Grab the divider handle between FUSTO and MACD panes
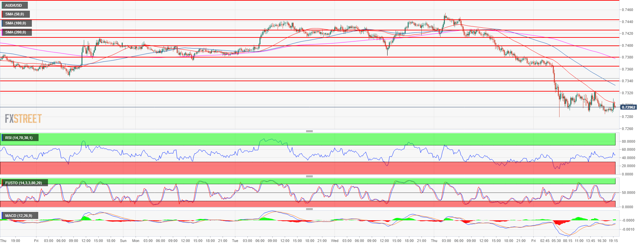The image size is (643, 245). [309, 209]
